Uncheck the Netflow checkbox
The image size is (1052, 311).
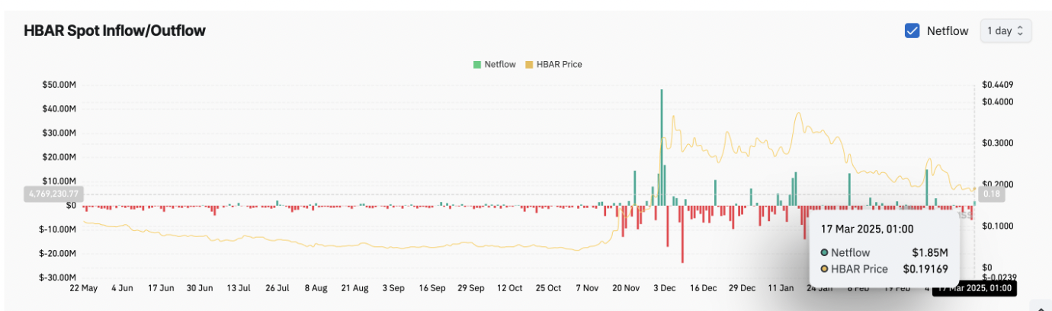click(x=912, y=31)
